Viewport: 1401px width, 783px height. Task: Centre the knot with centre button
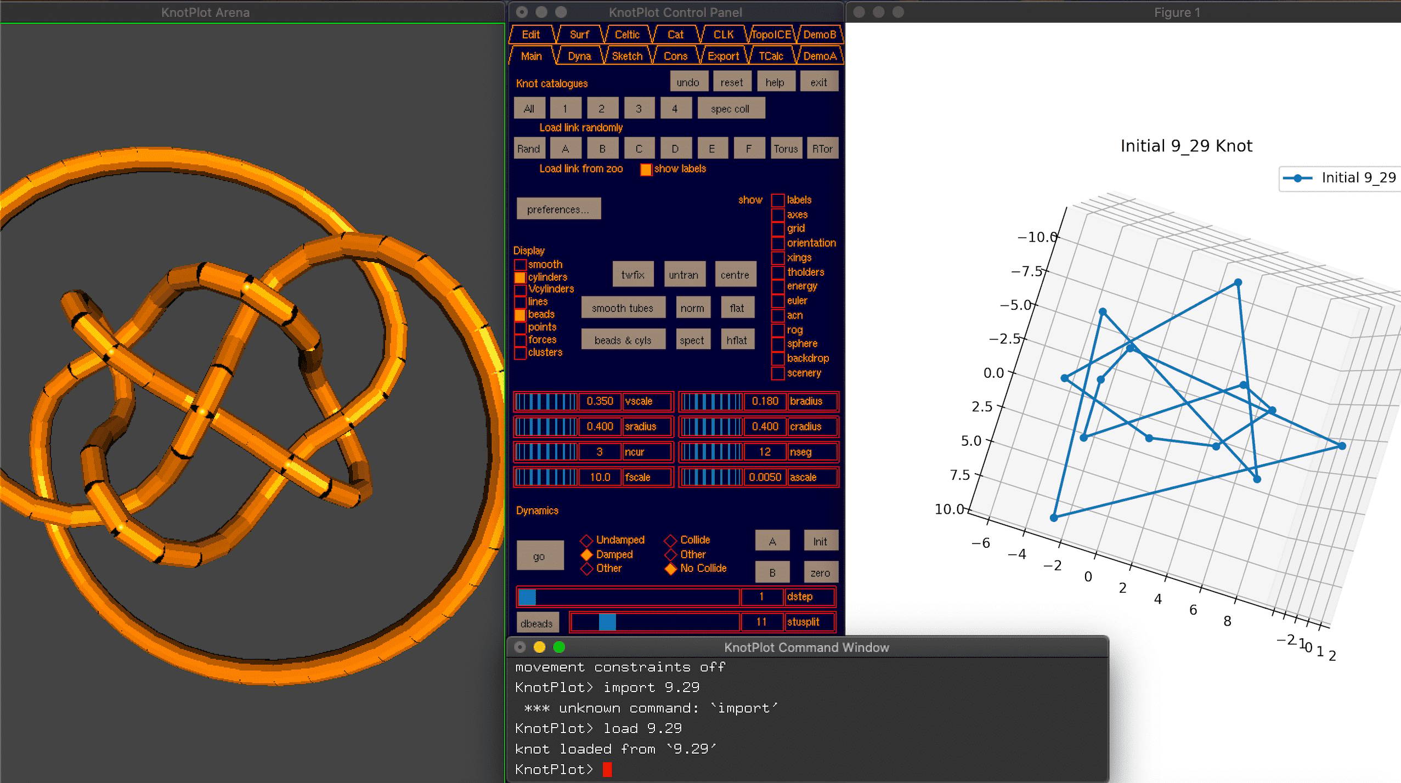click(x=735, y=275)
